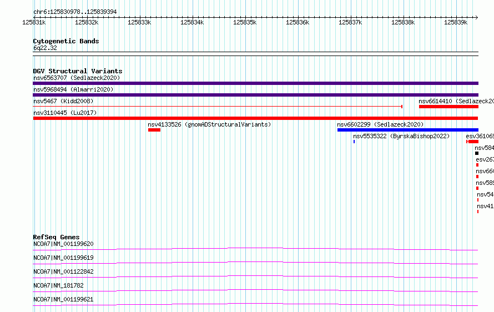Select the nsv5968494 (Almarri2020) purple bar
The image size is (494, 312).
coord(255,95)
